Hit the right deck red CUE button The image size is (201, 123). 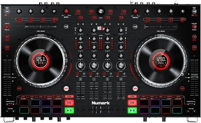[132, 103]
